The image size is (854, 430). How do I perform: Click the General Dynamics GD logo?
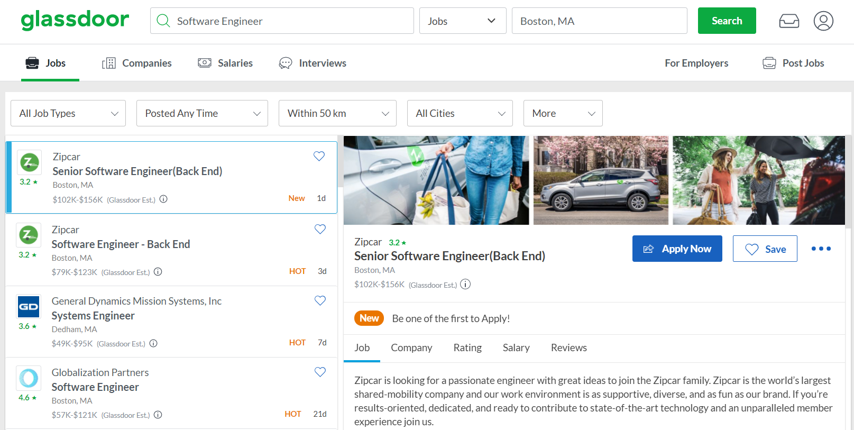29,307
